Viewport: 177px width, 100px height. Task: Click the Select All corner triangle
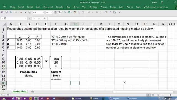4,24
